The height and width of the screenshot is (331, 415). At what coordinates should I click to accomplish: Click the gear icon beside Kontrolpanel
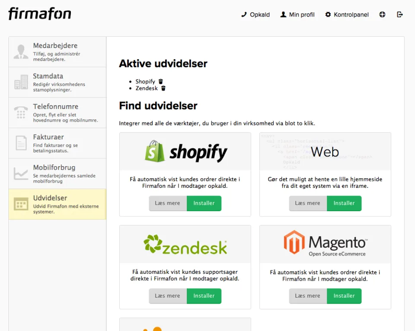[x=328, y=15]
